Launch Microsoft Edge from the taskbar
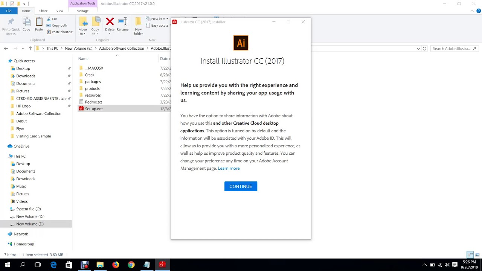The image size is (482, 271). [x=53, y=265]
